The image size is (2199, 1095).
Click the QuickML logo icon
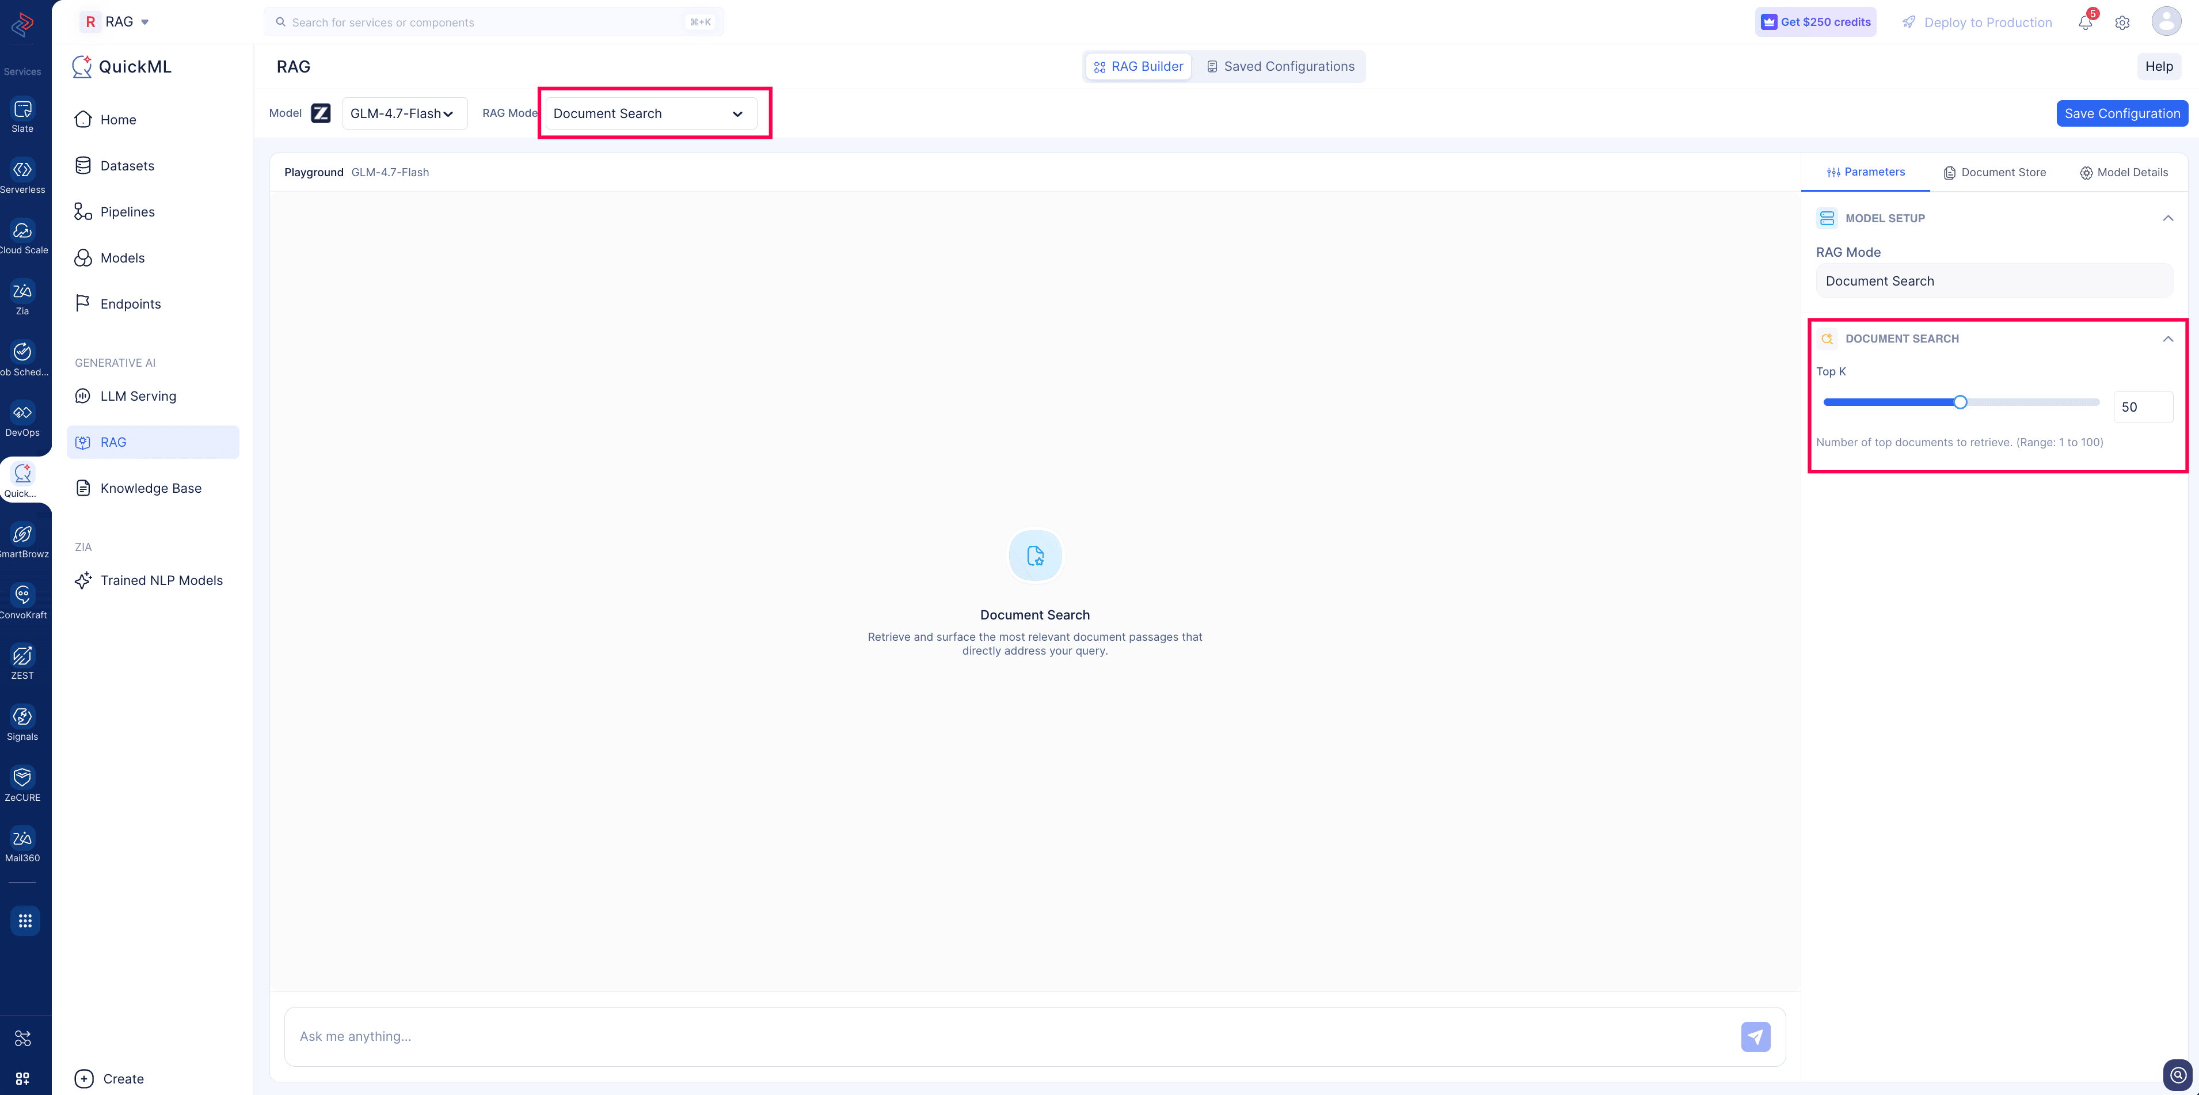(82, 67)
